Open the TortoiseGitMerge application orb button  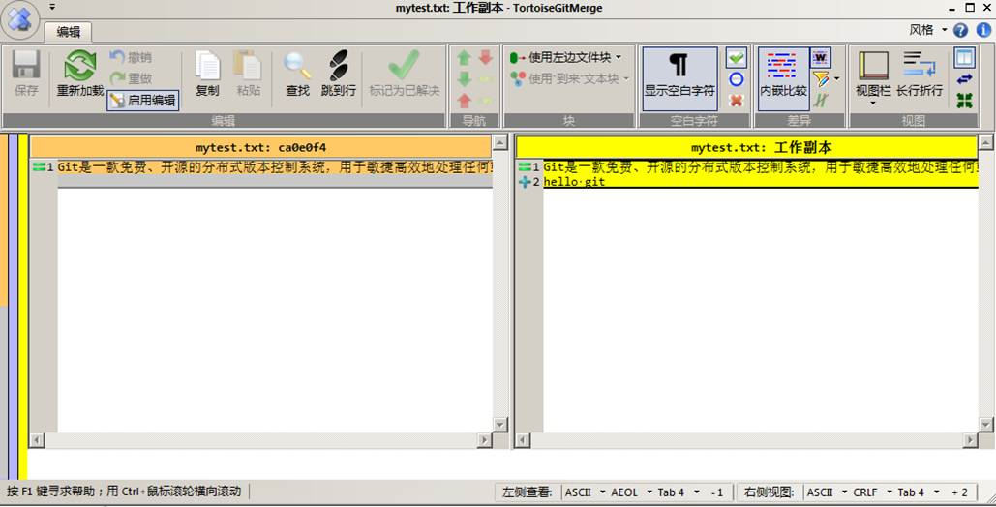tap(21, 19)
